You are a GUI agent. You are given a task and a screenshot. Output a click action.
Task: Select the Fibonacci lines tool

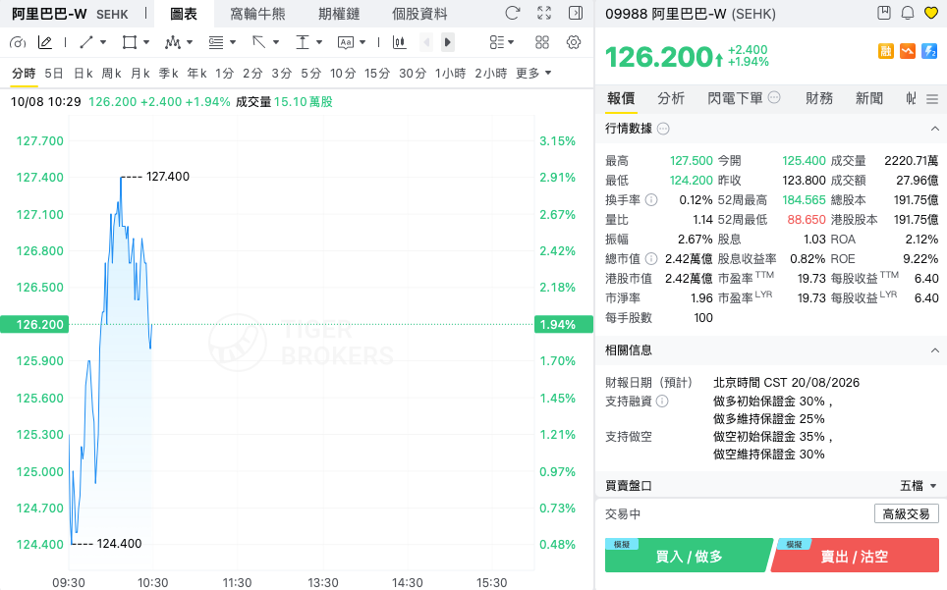click(x=215, y=42)
